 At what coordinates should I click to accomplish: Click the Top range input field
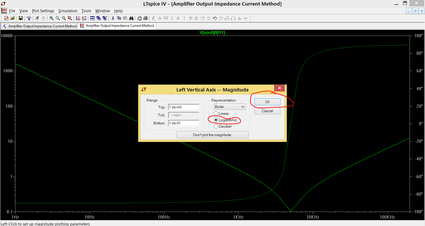(184, 107)
